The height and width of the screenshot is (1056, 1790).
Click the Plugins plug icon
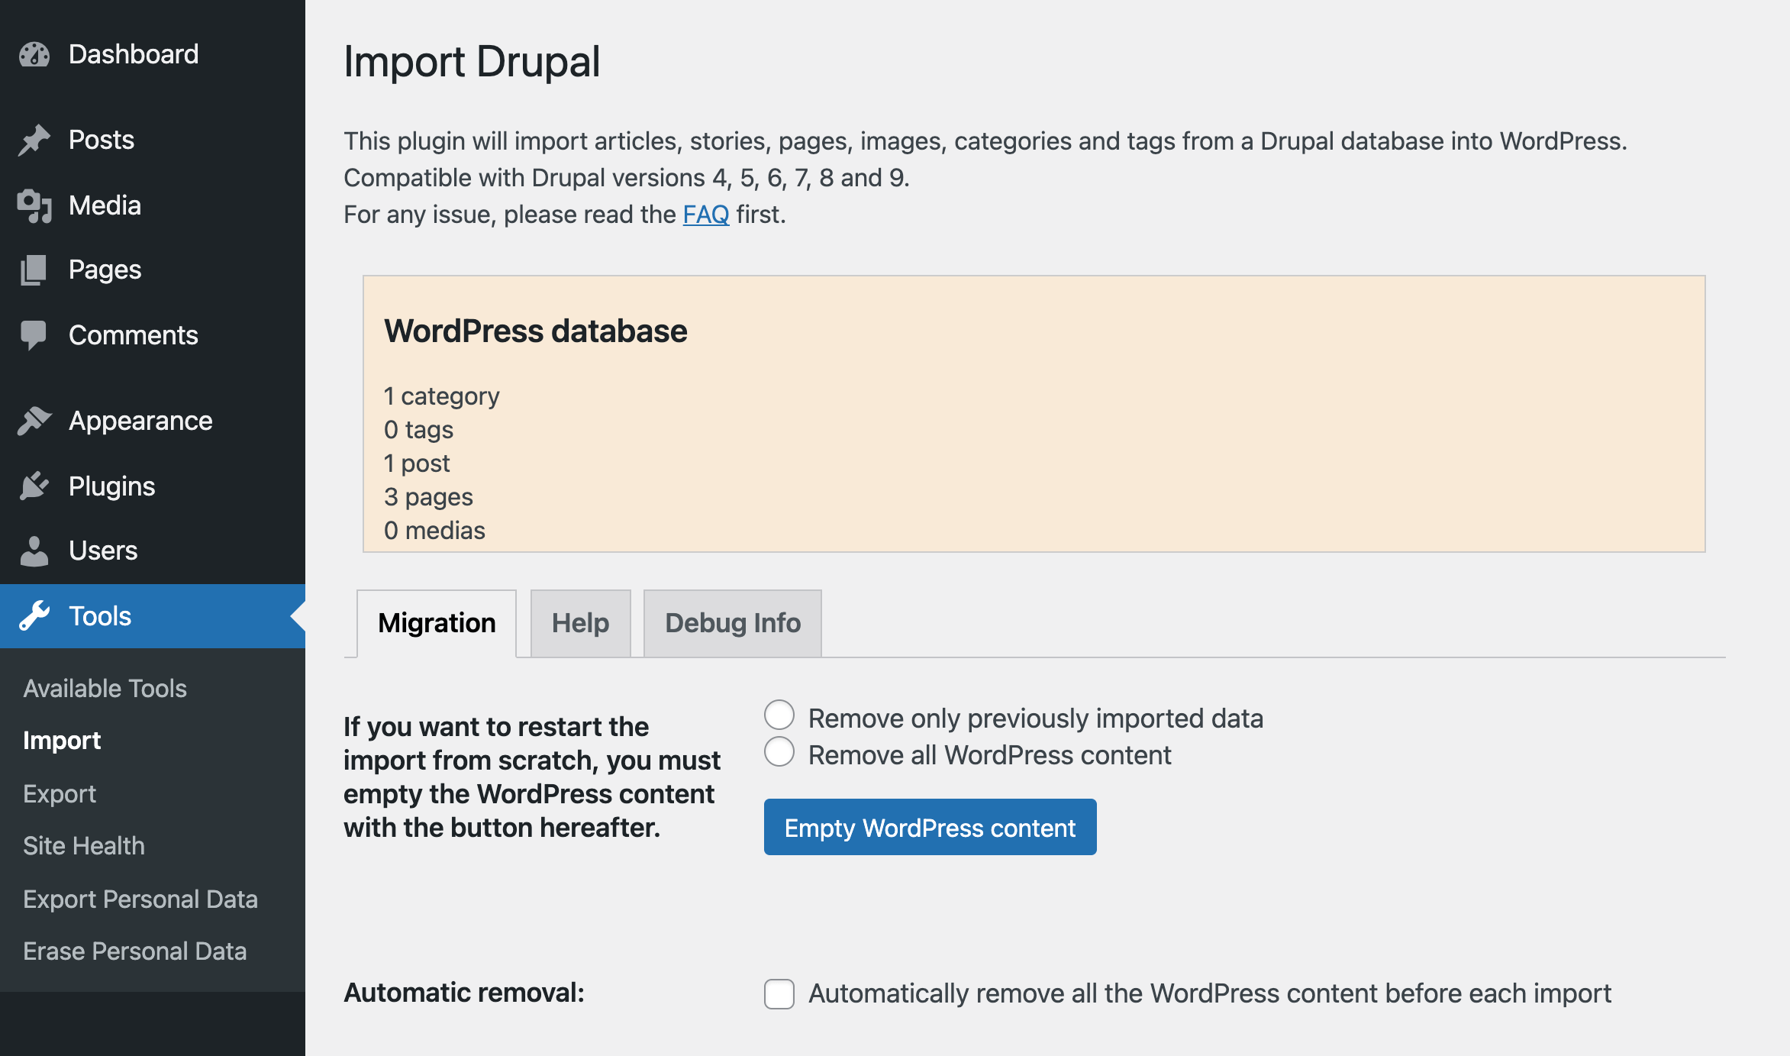click(34, 486)
